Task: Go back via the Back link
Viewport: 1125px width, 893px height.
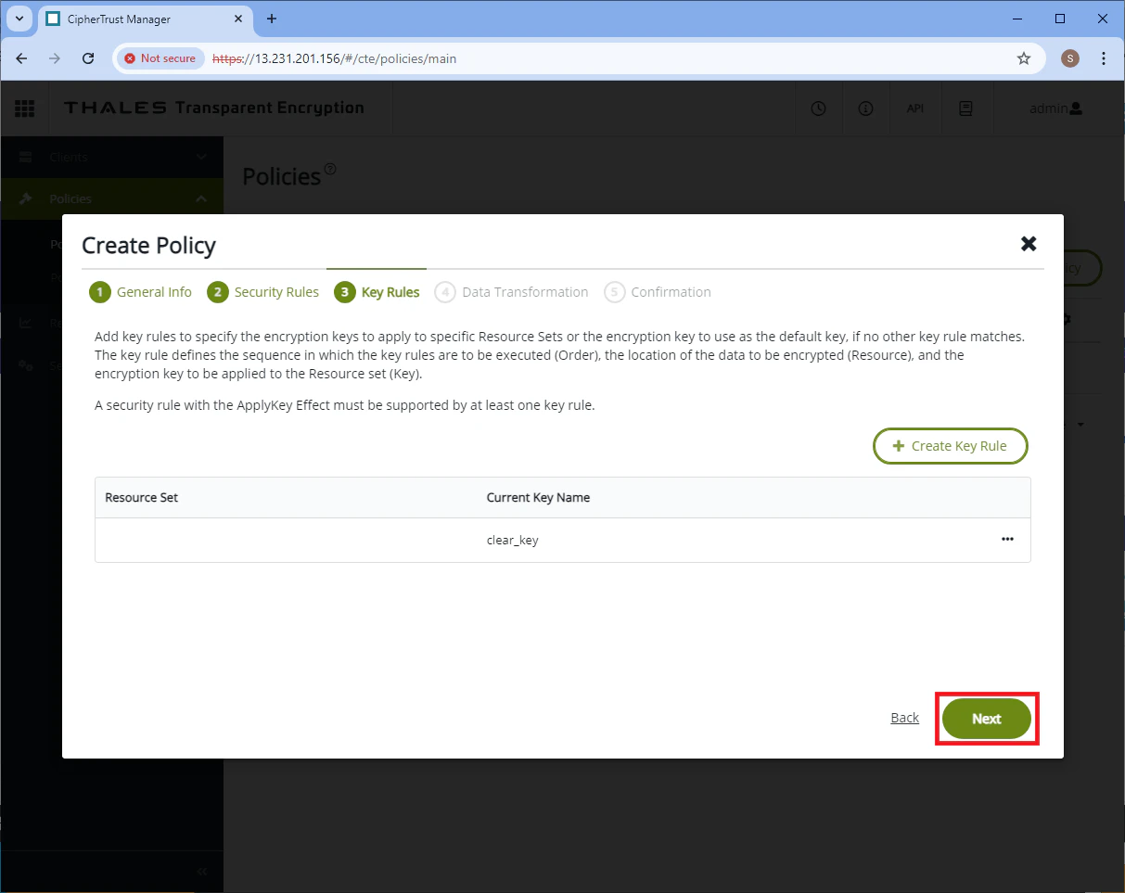Action: 904,718
